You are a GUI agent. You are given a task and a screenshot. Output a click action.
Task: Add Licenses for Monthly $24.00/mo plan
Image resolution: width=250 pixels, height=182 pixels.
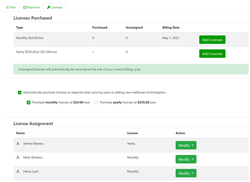pyautogui.click(x=212, y=40)
